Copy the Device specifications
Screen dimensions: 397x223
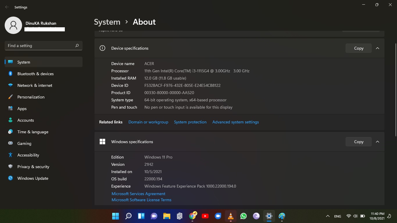(359, 48)
